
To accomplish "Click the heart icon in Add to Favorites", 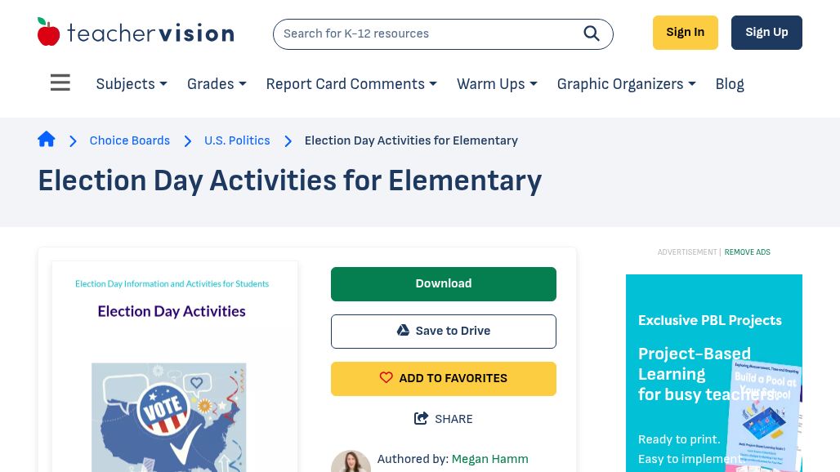I will coord(386,378).
